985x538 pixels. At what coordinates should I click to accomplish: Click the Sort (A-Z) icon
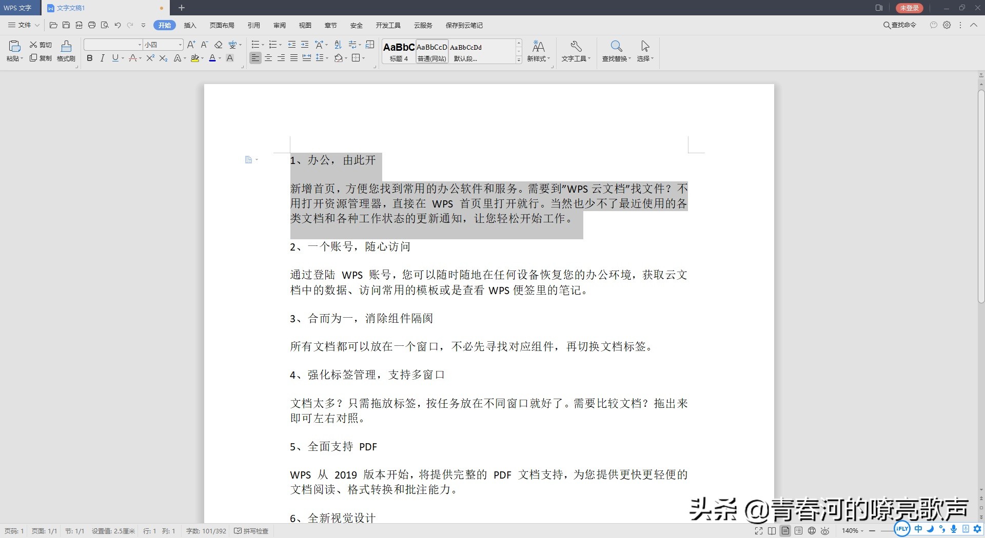pos(338,45)
